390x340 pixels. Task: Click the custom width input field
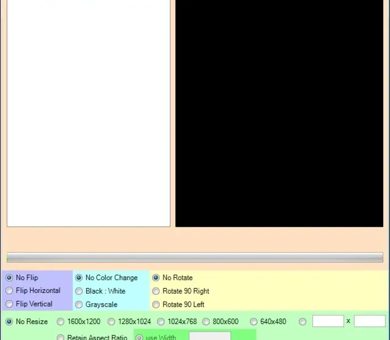[x=328, y=321]
